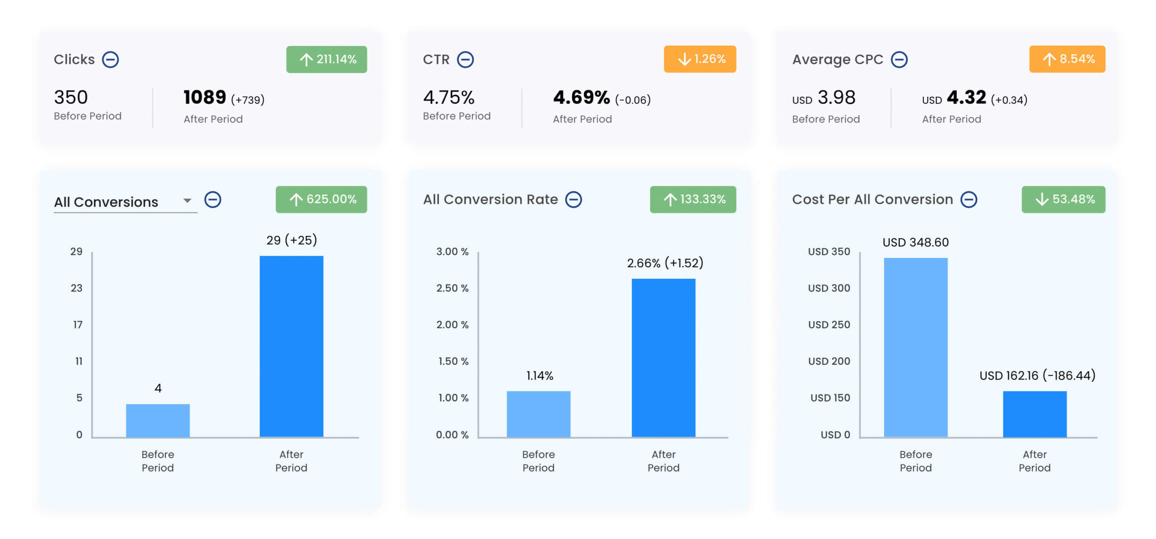The height and width of the screenshot is (539, 1156).
Task: Click the dropdown arrow next to All Conversions
Action: tap(187, 200)
